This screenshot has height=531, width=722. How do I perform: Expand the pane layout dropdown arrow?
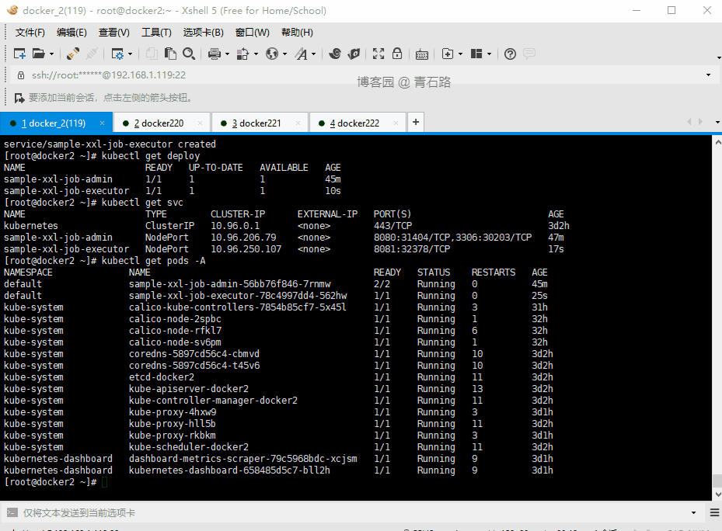point(489,54)
